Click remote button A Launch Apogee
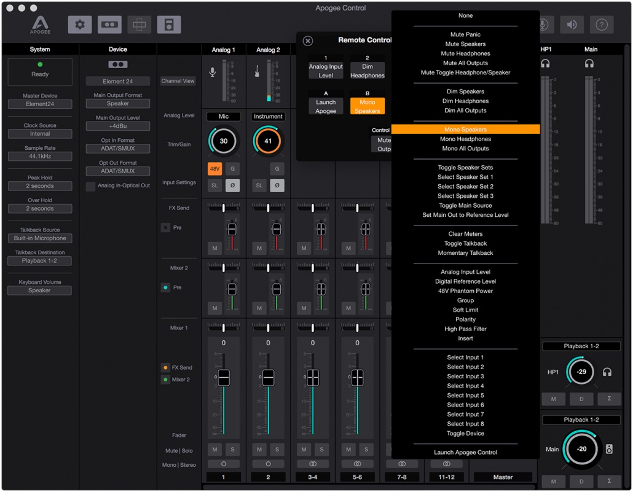The height and width of the screenshot is (492, 633). pyautogui.click(x=326, y=106)
